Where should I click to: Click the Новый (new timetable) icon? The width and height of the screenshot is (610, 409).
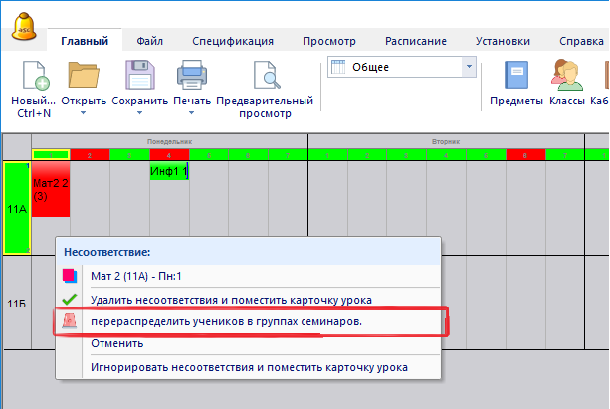coord(30,78)
